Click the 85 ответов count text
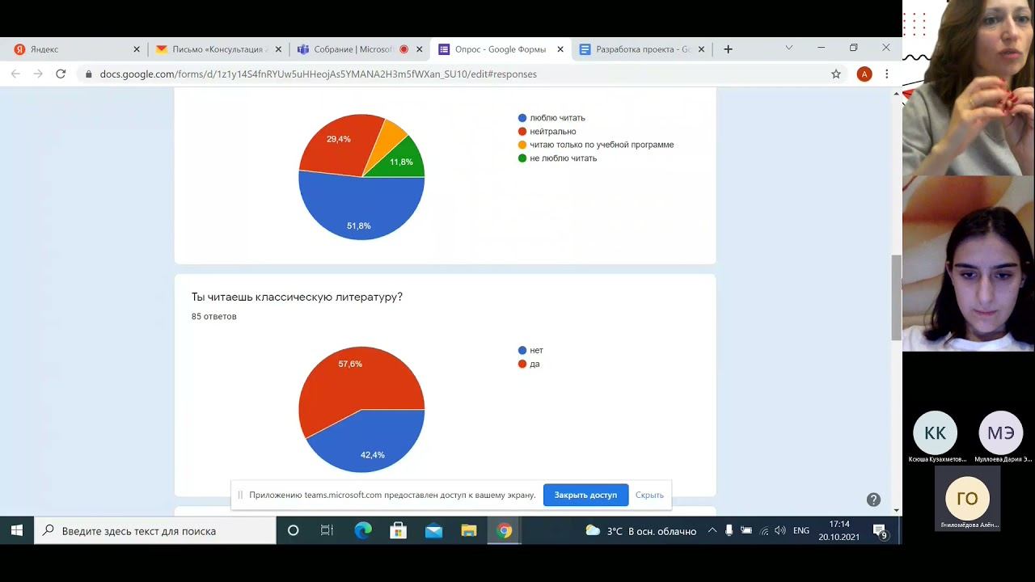1035x582 pixels. [x=214, y=316]
